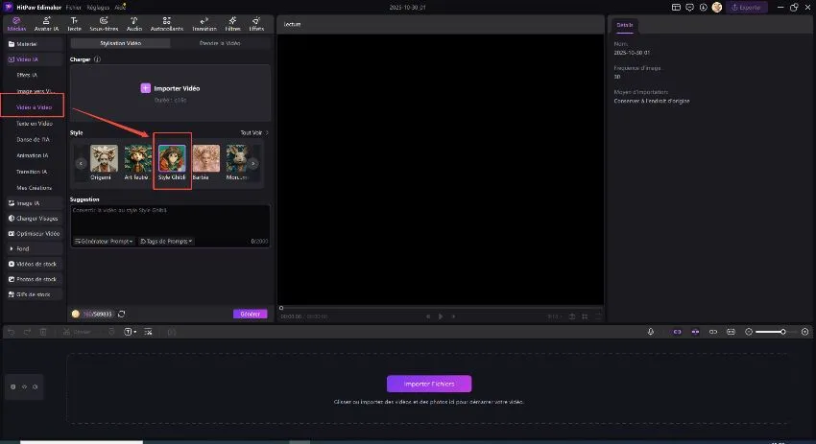Click the info icon beside Charger
816x444 pixels.
(98, 59)
